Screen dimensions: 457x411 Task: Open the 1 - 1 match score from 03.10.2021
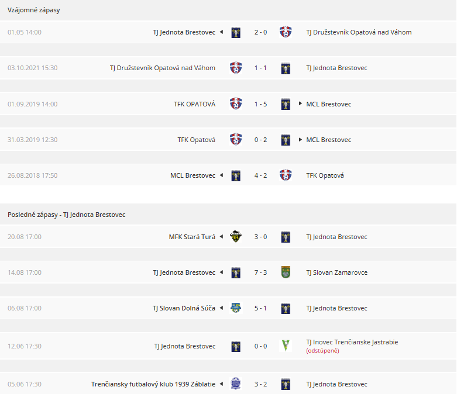click(260, 68)
